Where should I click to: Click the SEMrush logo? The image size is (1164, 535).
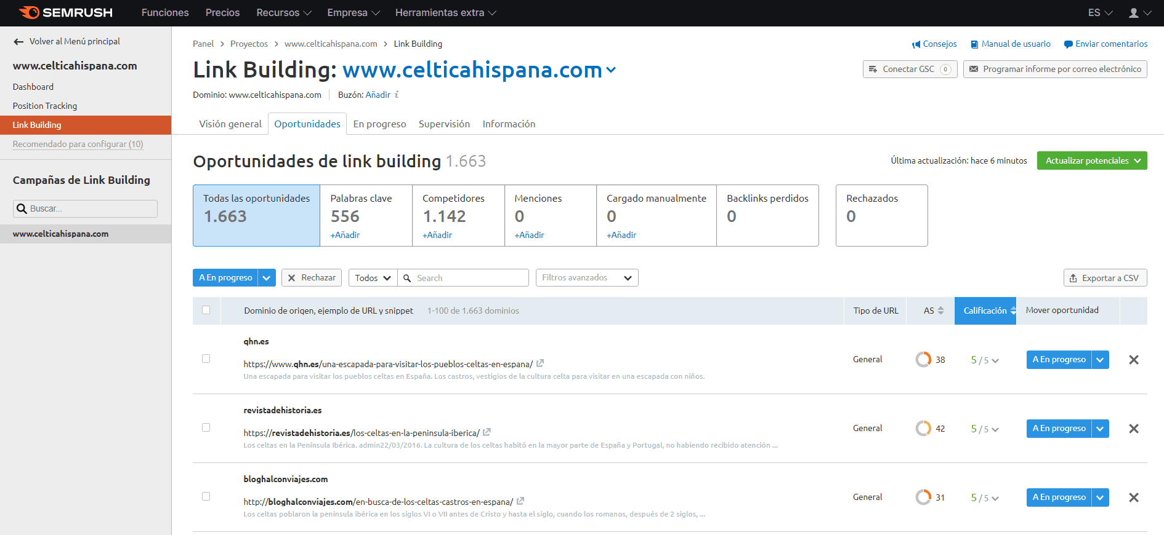tap(65, 12)
